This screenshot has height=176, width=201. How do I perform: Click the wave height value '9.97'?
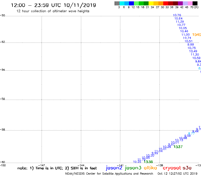click(171, 144)
